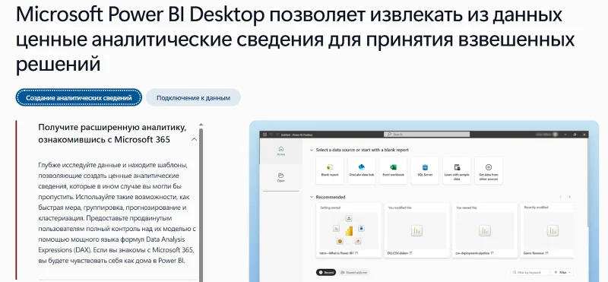Image resolution: width=608 pixels, height=282 pixels.
Task: Click the Open folder icon in sidebar
Action: [281, 176]
